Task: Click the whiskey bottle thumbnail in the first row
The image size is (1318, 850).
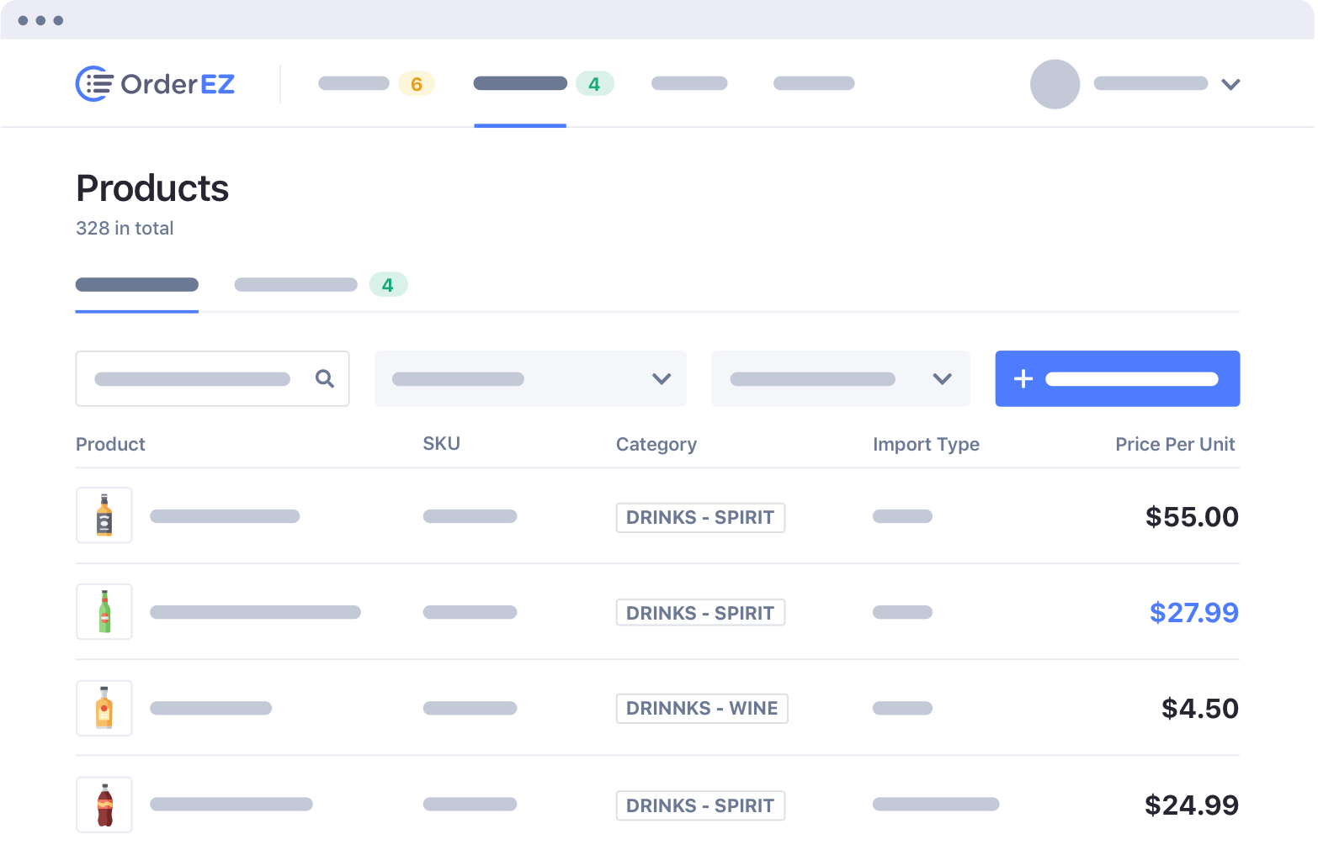Action: click(x=104, y=515)
